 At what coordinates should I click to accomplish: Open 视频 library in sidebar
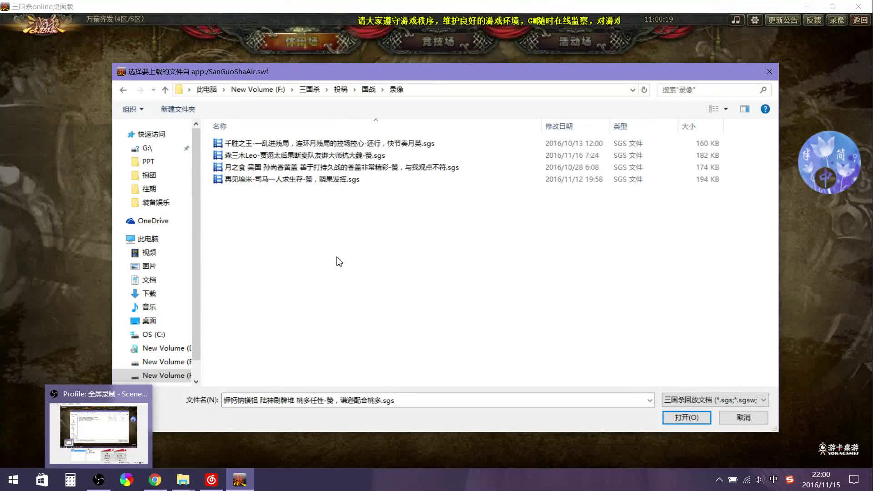149,253
